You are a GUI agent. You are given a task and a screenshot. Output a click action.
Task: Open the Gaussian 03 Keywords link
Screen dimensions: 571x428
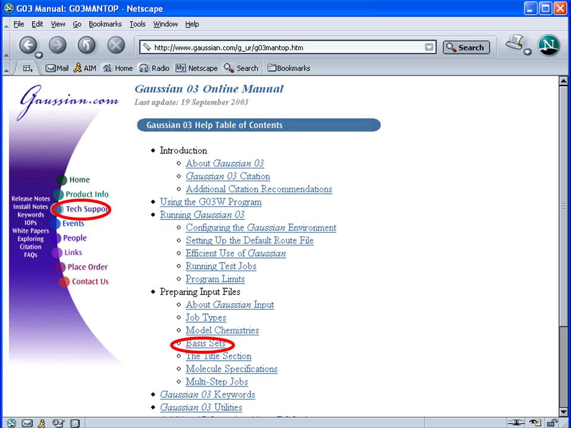[208, 395]
